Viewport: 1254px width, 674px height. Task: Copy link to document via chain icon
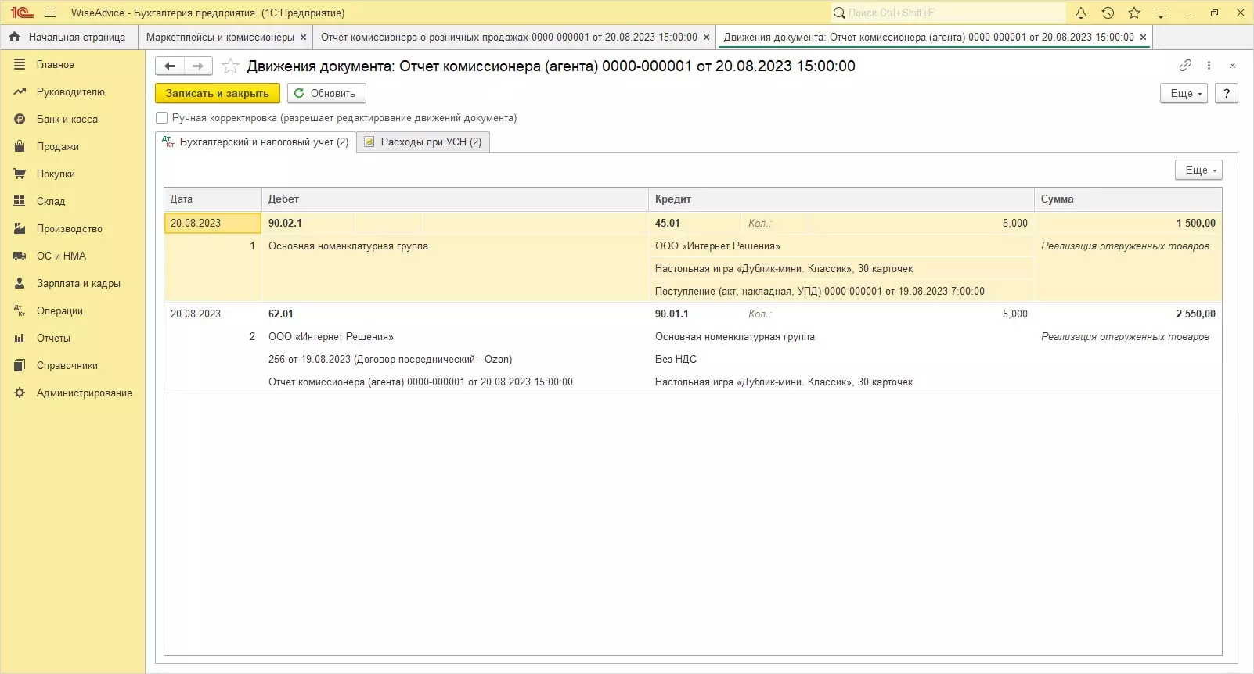click(x=1185, y=66)
